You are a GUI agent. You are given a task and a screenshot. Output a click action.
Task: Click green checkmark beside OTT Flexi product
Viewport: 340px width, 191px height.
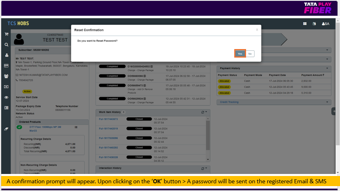click(x=19, y=127)
